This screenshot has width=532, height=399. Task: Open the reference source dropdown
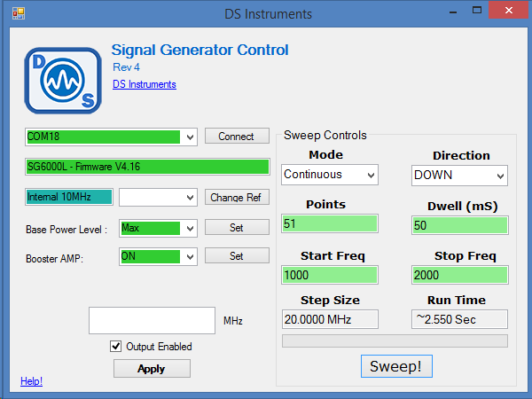point(189,197)
